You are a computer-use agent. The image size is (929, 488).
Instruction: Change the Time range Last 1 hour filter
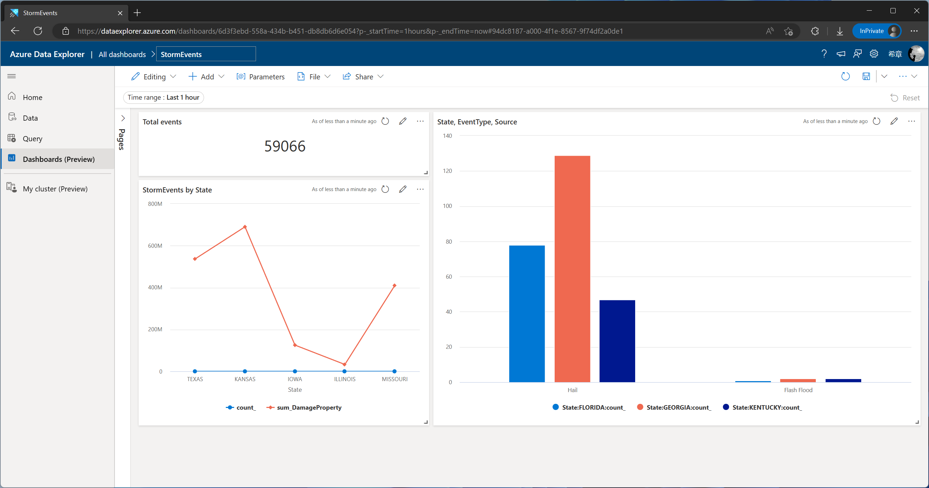pyautogui.click(x=163, y=98)
